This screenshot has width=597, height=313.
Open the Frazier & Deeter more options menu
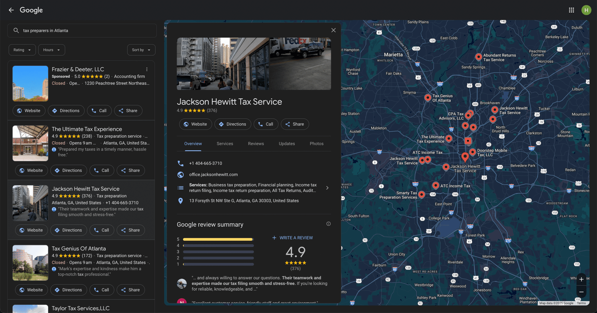click(x=147, y=69)
